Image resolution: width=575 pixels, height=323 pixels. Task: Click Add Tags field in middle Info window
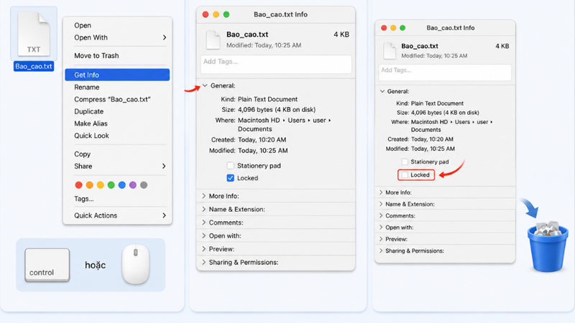(x=276, y=64)
